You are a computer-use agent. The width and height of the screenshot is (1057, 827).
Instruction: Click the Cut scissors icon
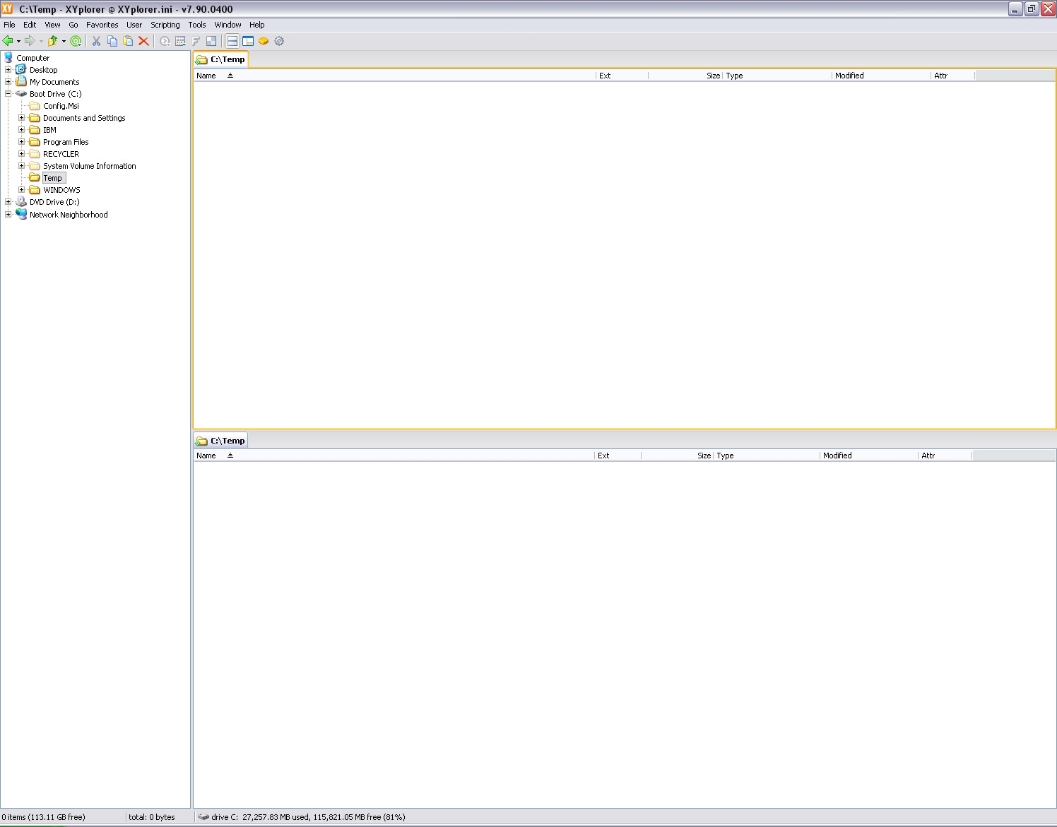point(96,41)
